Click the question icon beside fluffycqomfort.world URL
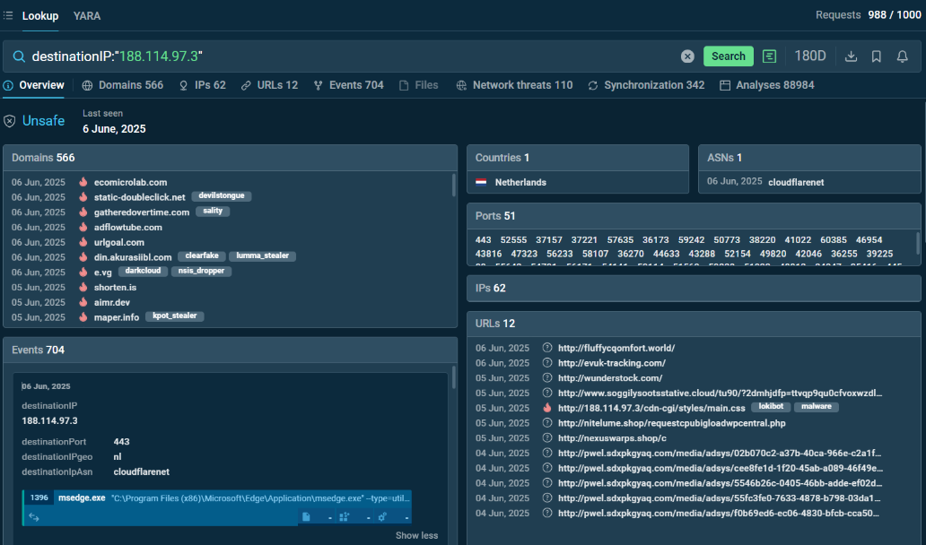The width and height of the screenshot is (926, 545). 546,348
